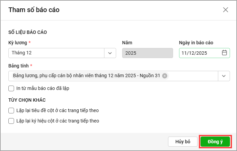Expand the Bảng tính dropdown arrow
237x151 pixels.
[x=224, y=76]
